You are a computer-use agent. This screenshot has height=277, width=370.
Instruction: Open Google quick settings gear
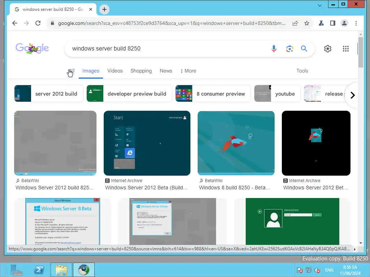coord(327,49)
